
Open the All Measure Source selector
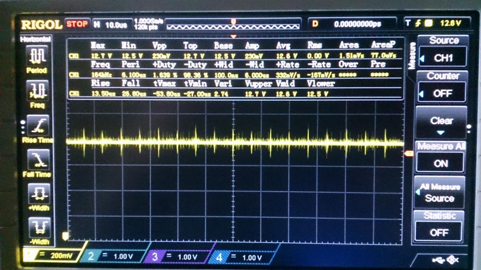coord(439,192)
